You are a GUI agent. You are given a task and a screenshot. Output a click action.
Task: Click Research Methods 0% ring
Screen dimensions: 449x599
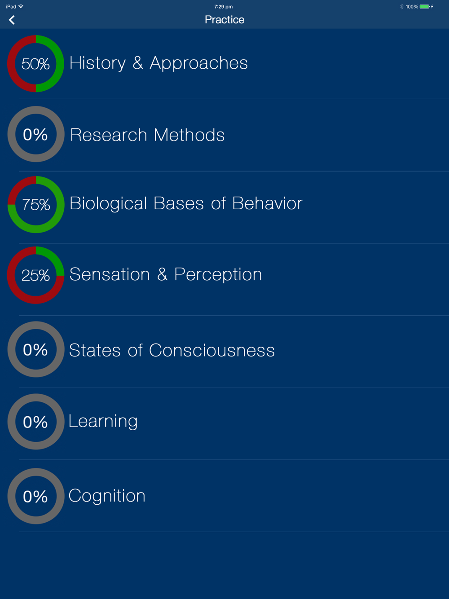(36, 134)
